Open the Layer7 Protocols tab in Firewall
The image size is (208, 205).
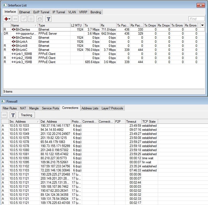(112, 108)
